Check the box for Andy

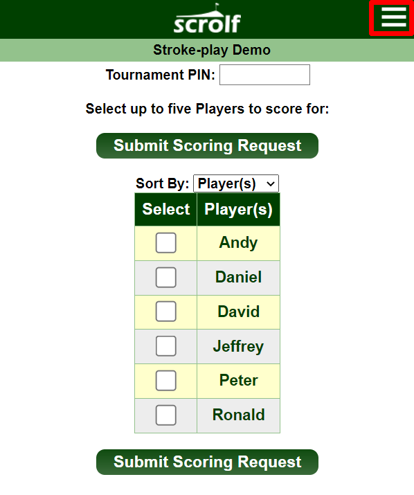[165, 243]
